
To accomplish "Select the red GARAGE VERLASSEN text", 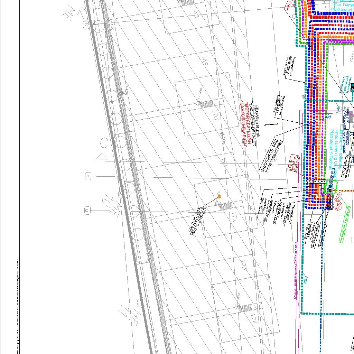I will (243, 123).
